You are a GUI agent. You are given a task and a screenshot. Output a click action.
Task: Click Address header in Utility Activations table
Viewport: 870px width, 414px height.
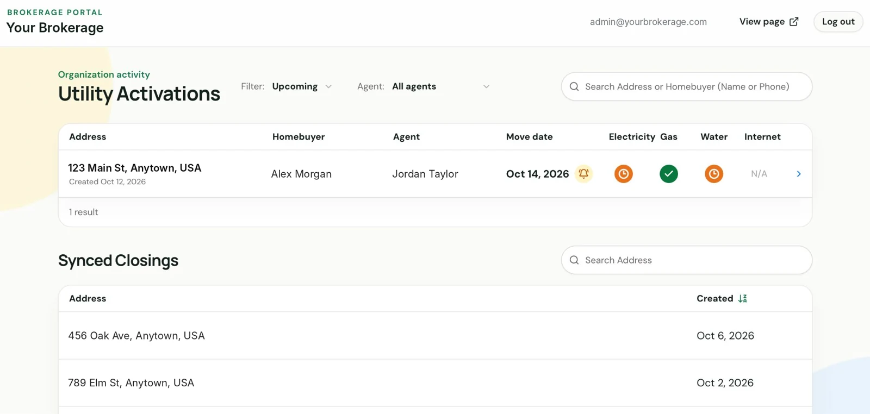pos(88,137)
